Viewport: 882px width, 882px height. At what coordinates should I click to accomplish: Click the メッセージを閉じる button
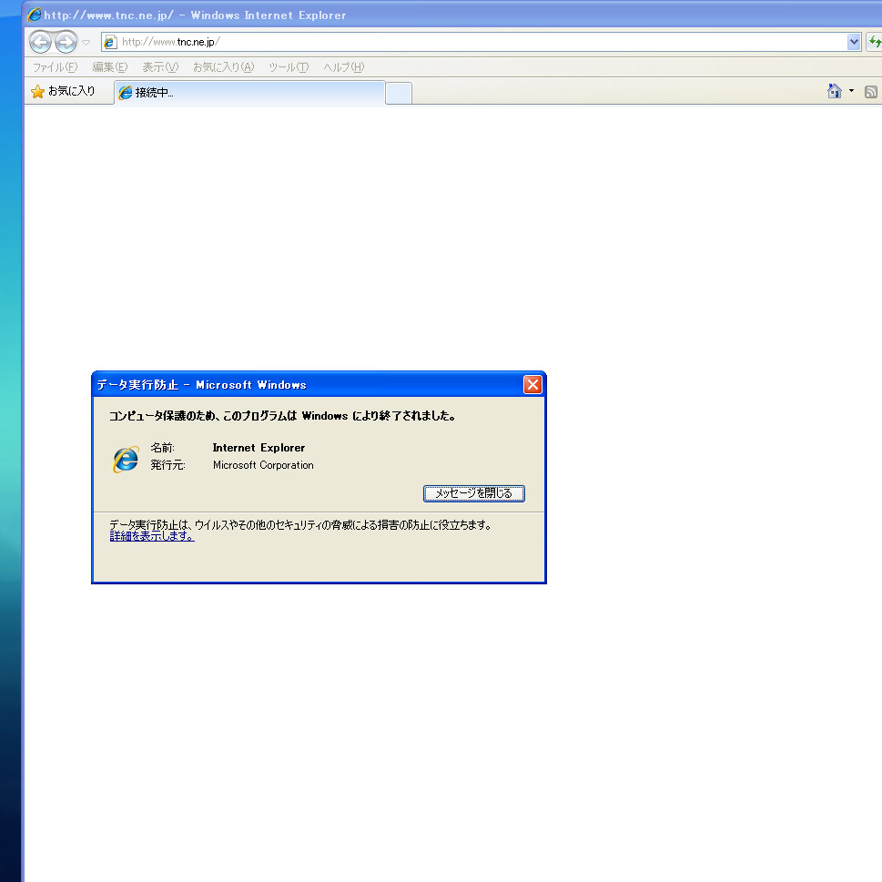(473, 493)
